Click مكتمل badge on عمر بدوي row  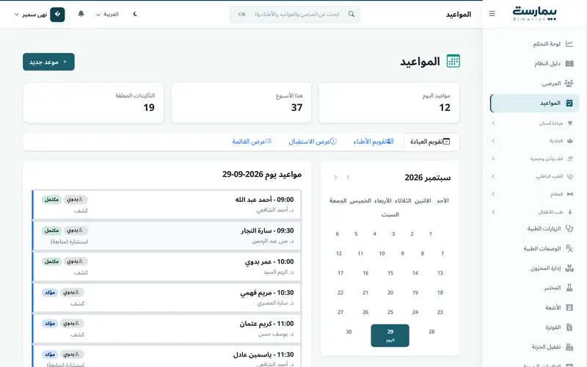51,262
